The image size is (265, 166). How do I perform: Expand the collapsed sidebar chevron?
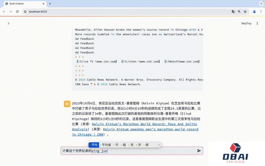[x=9, y=24]
